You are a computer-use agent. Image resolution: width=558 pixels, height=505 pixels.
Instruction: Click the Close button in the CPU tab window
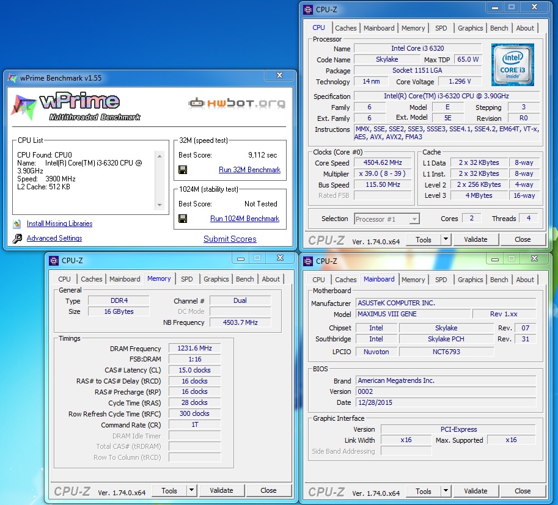[523, 240]
